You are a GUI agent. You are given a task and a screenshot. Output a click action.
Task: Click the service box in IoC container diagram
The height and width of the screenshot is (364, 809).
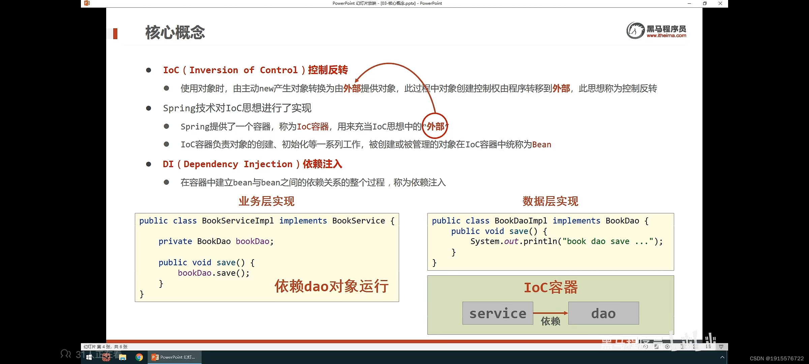pos(498,313)
